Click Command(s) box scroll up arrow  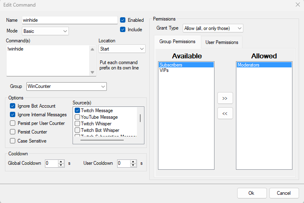point(92,49)
